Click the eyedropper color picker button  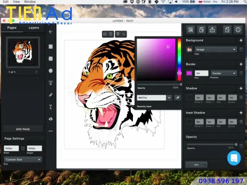[178, 98]
